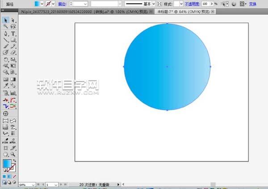The image size is (268, 189).
Task: Choose the Blob Brush tool
Action: click(x=6, y=52)
